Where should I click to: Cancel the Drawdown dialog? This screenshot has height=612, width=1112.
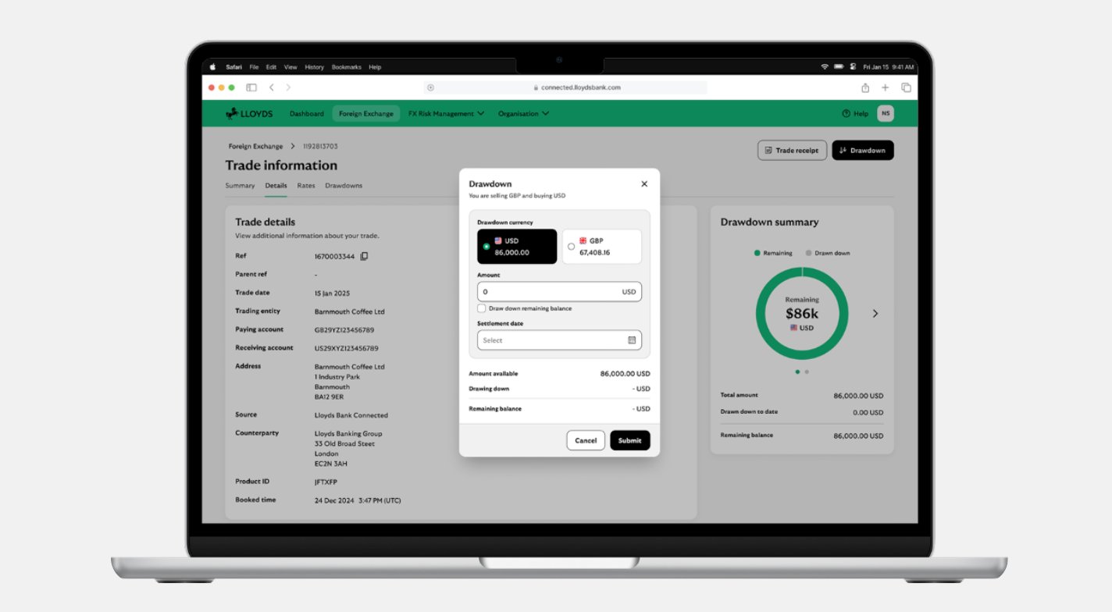tap(586, 439)
